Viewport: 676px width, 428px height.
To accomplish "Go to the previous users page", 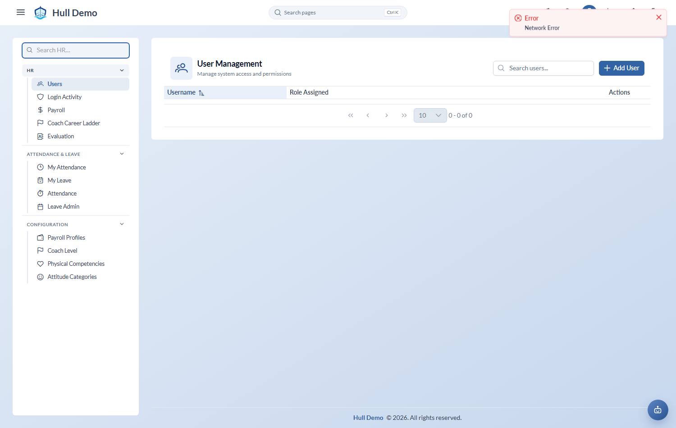I will tap(368, 115).
